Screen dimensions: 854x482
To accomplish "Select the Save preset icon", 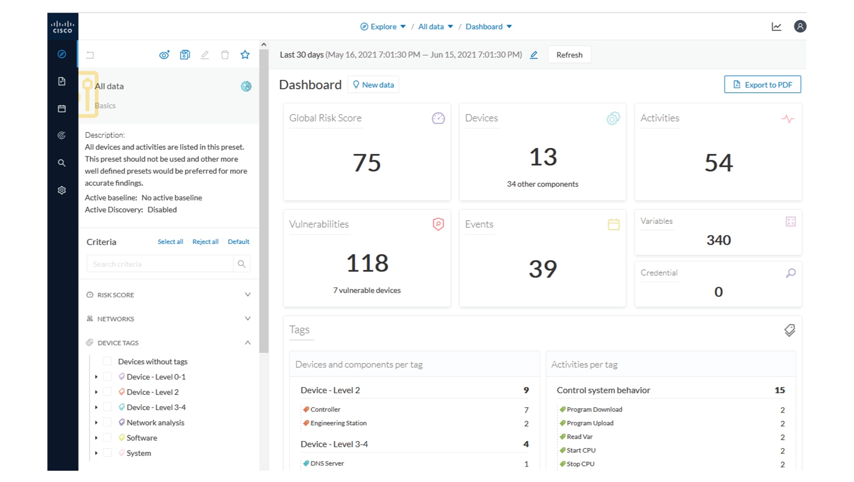I will [x=184, y=54].
